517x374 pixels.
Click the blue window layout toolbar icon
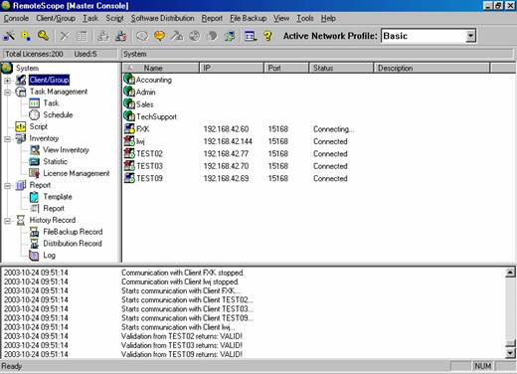(x=251, y=36)
